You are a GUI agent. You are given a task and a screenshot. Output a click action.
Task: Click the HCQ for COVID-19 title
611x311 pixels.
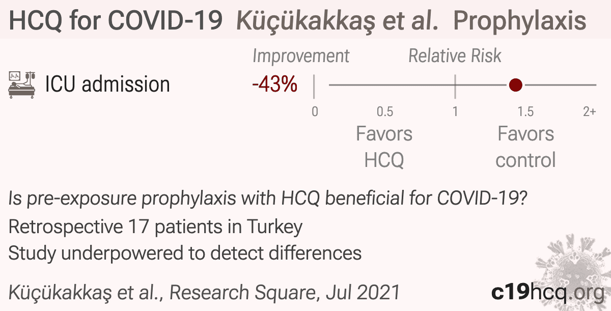(x=116, y=21)
